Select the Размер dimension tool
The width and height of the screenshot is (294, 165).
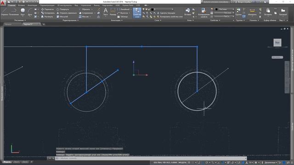[113, 11]
